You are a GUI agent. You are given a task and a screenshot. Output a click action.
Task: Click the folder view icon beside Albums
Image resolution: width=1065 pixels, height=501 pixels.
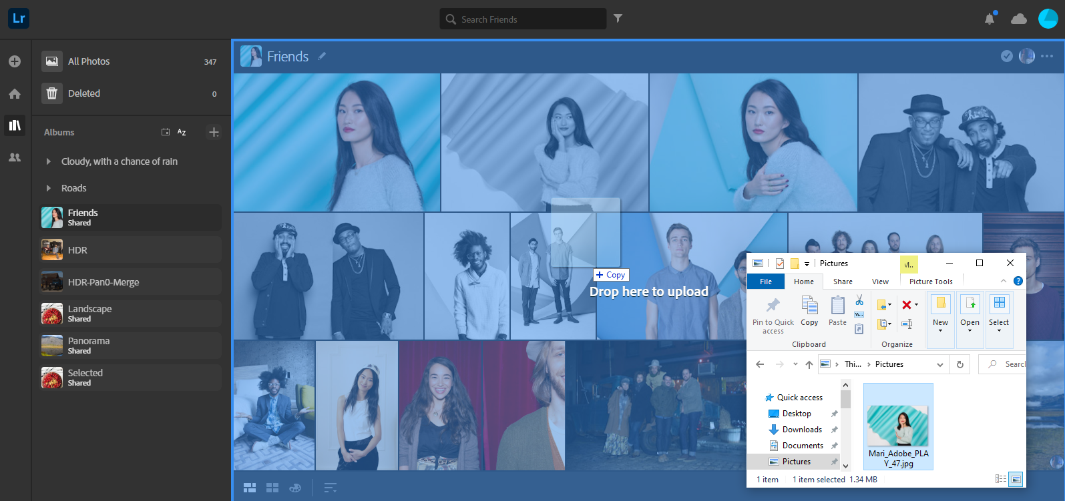coord(166,132)
